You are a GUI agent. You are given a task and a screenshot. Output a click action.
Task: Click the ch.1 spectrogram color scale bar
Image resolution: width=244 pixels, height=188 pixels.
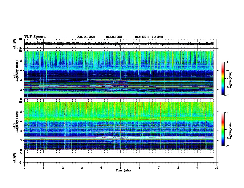tap(223, 79)
